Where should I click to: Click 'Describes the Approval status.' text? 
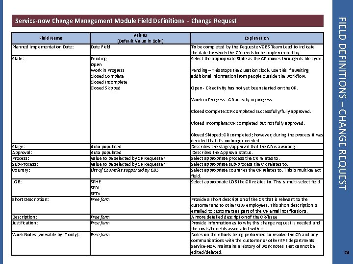tap(222, 153)
